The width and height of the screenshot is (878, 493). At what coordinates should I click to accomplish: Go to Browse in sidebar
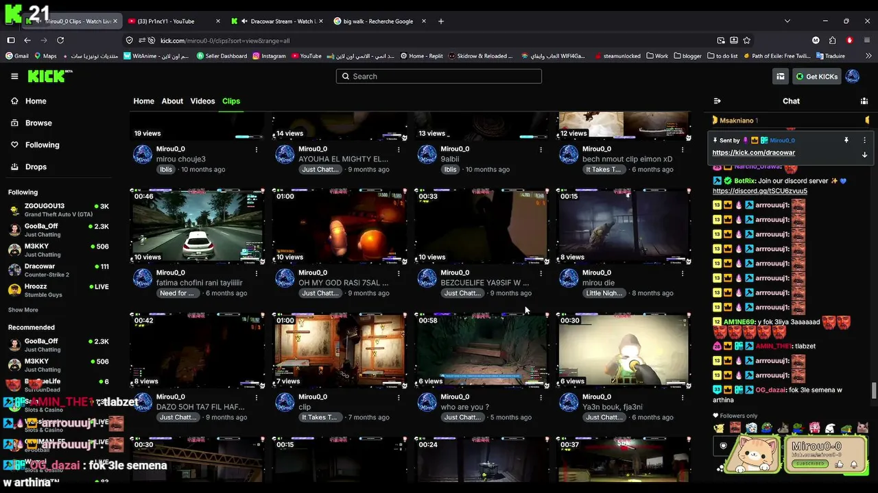(x=31, y=123)
